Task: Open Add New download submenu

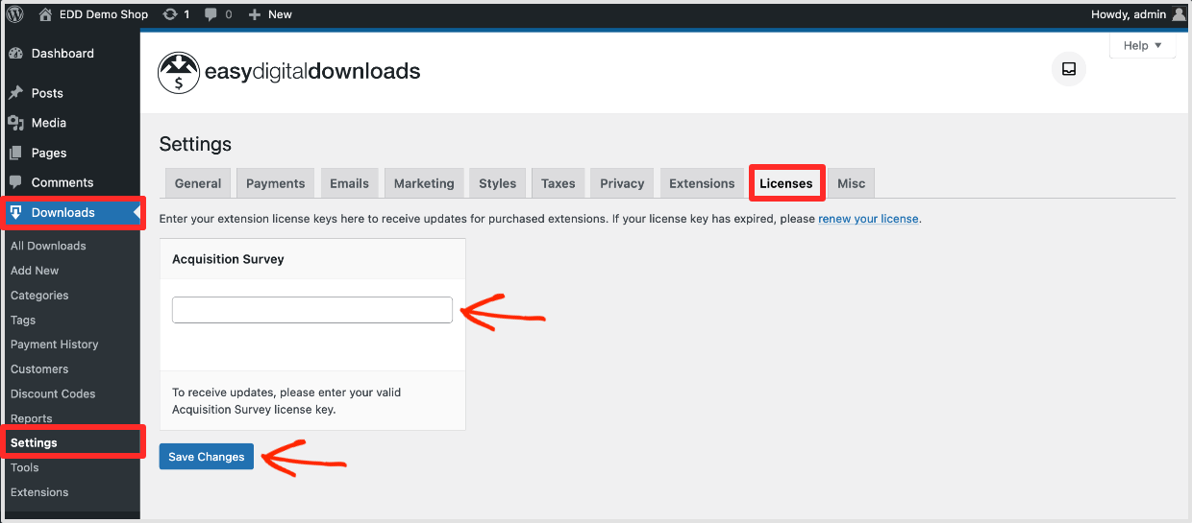Action: [x=35, y=271]
